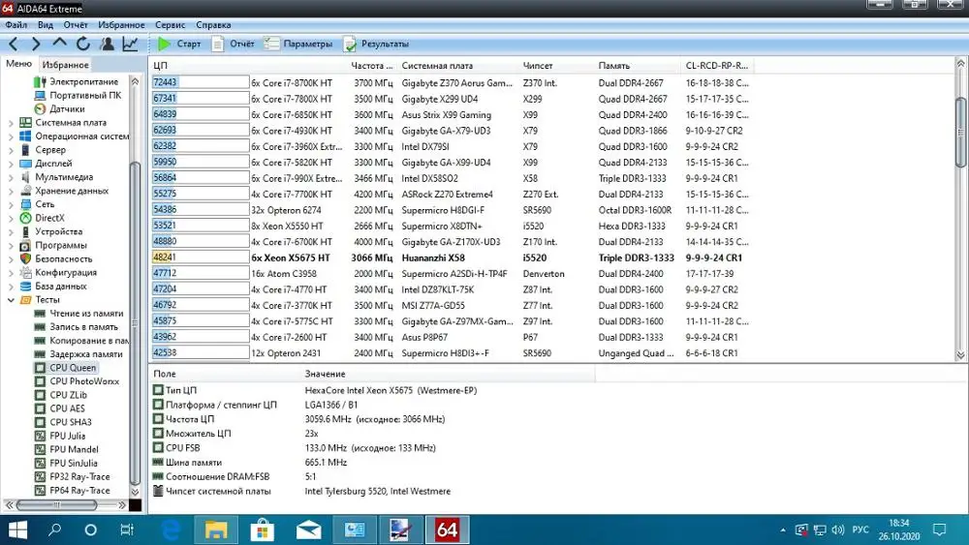The height and width of the screenshot is (545, 969).
Task: Expand the DirectX node
Action: pyautogui.click(x=11, y=218)
